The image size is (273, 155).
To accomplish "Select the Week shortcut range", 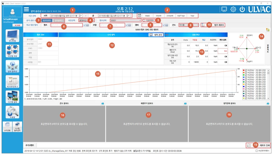I will point(147,16).
